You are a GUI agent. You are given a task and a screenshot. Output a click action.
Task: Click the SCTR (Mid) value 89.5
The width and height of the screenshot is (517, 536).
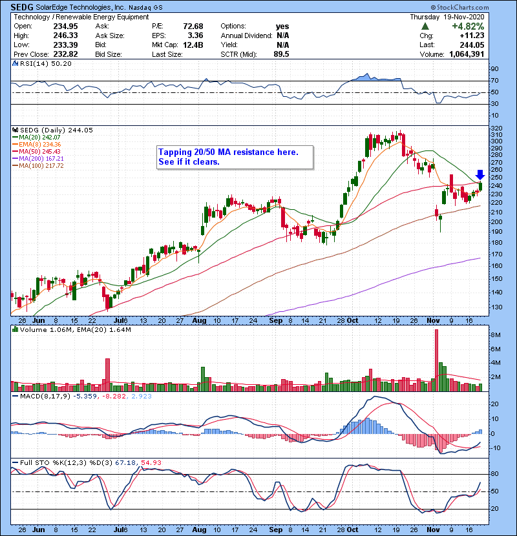coord(281,54)
